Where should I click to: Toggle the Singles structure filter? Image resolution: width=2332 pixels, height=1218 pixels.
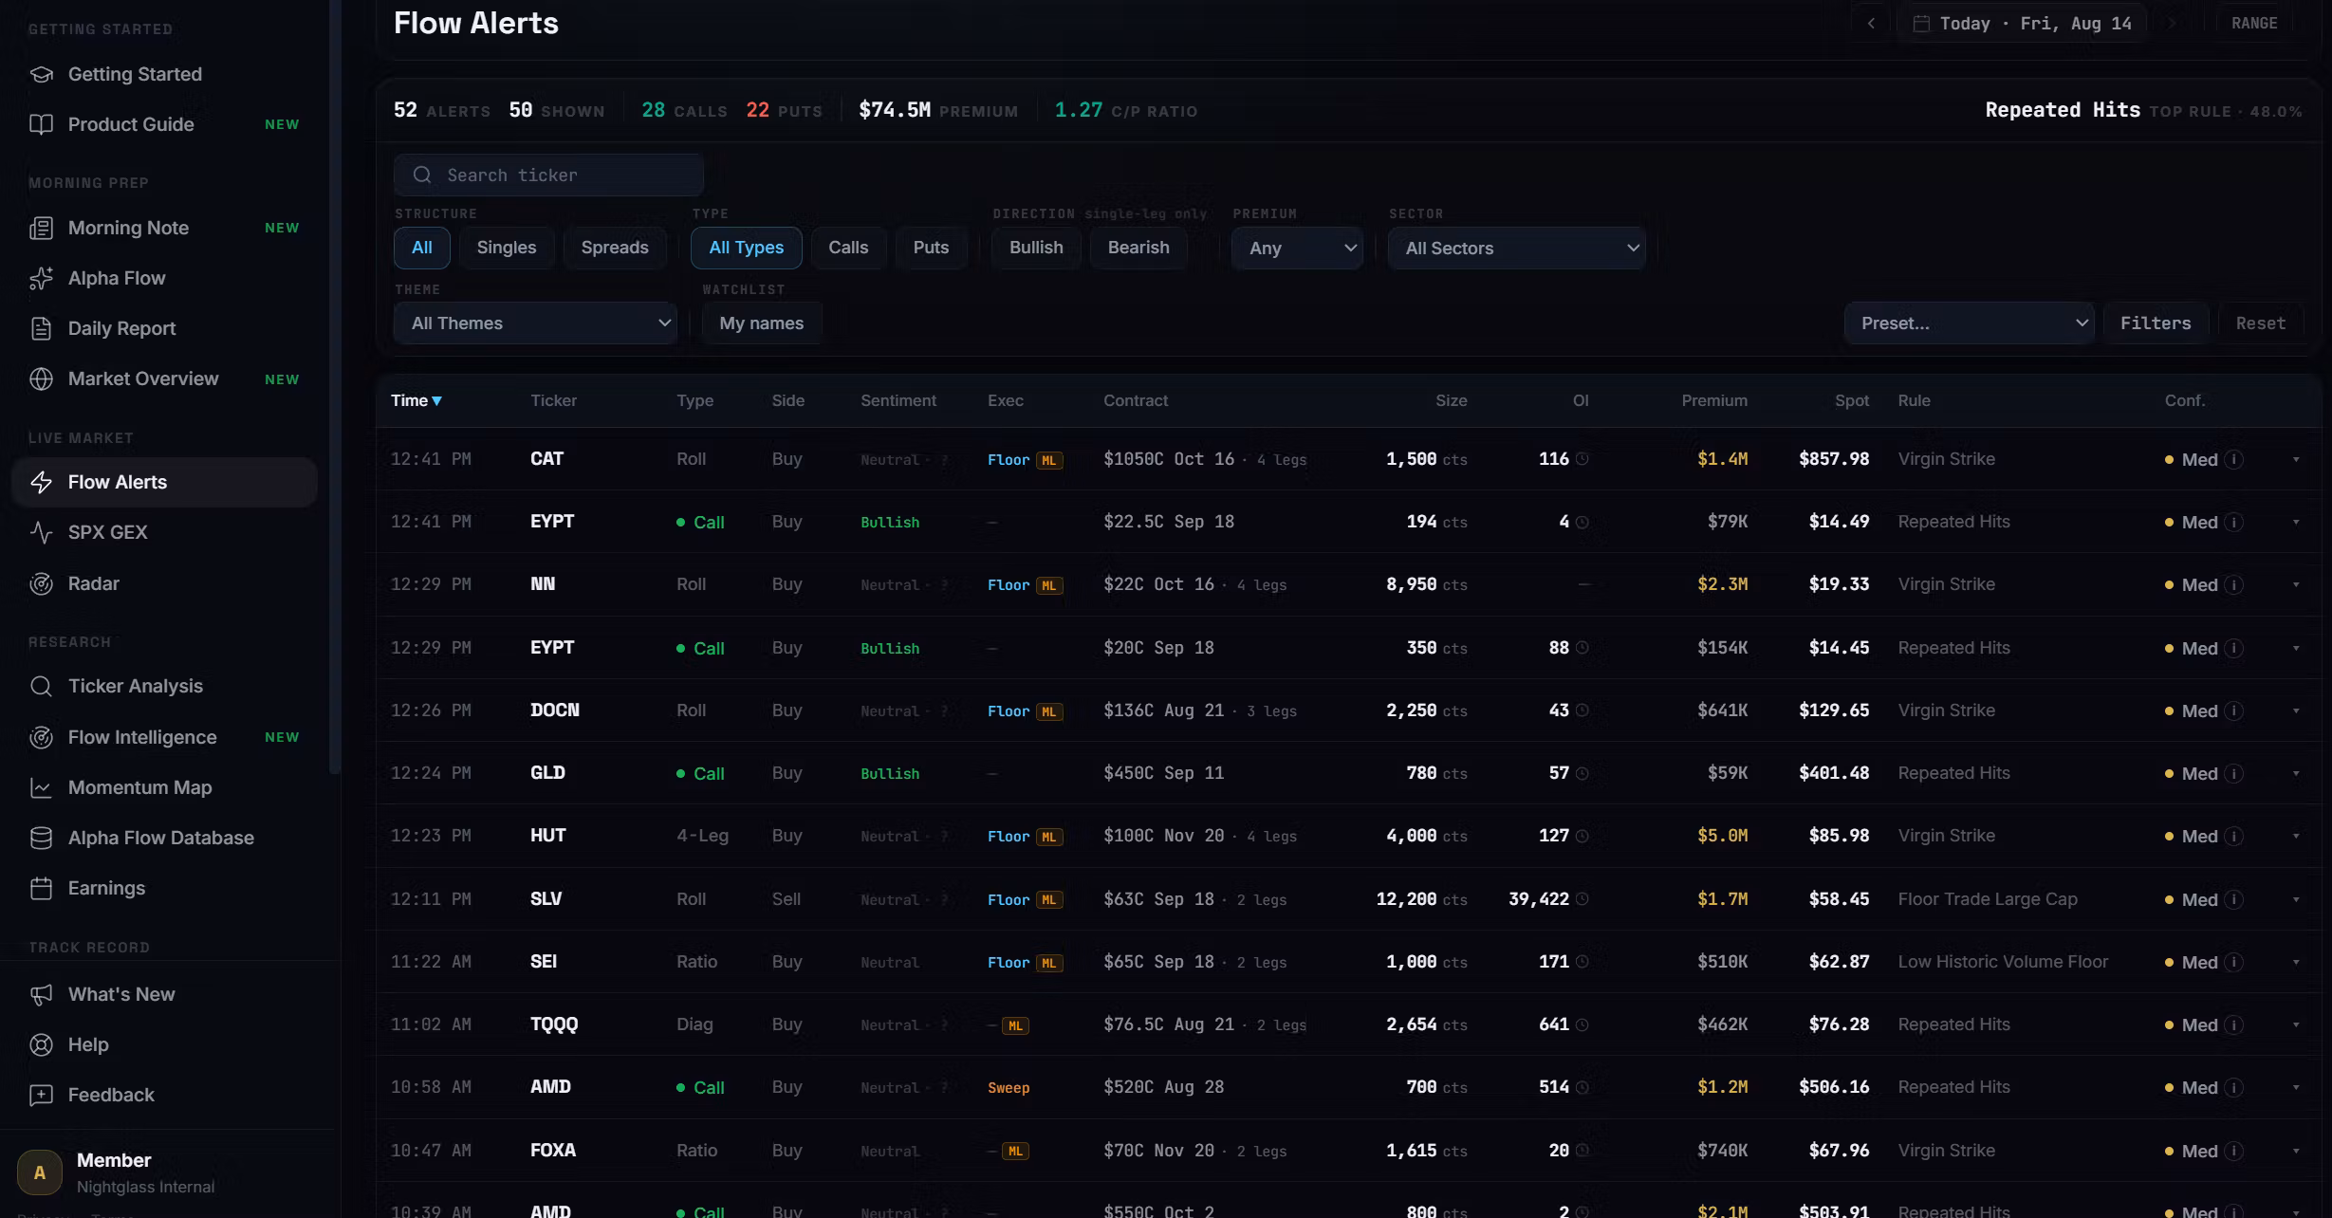507,248
